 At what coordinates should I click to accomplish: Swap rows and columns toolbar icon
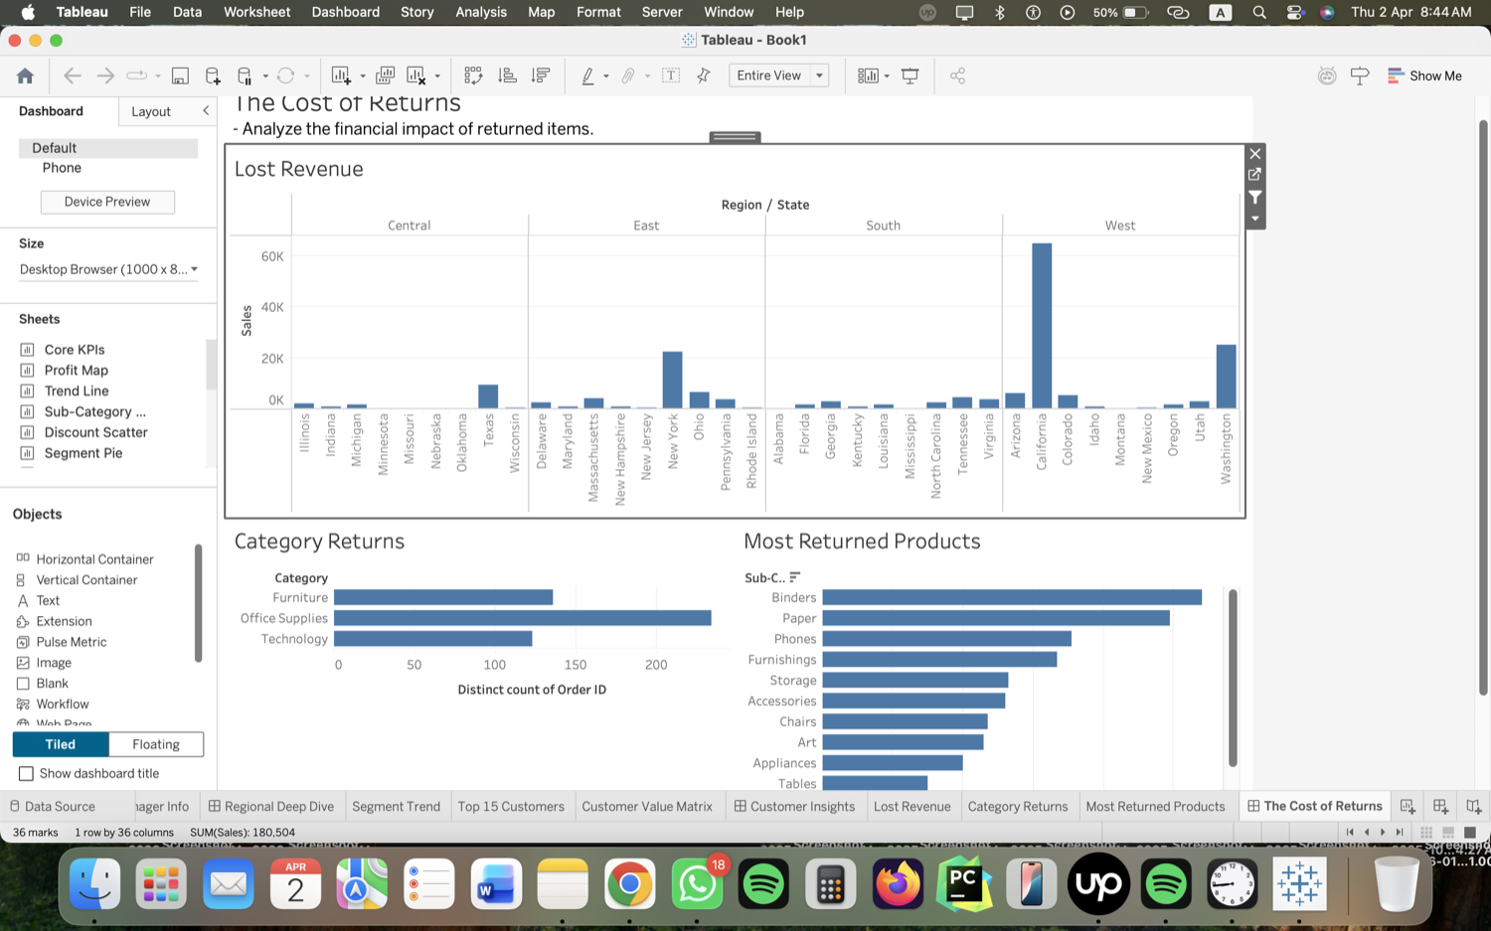[473, 76]
